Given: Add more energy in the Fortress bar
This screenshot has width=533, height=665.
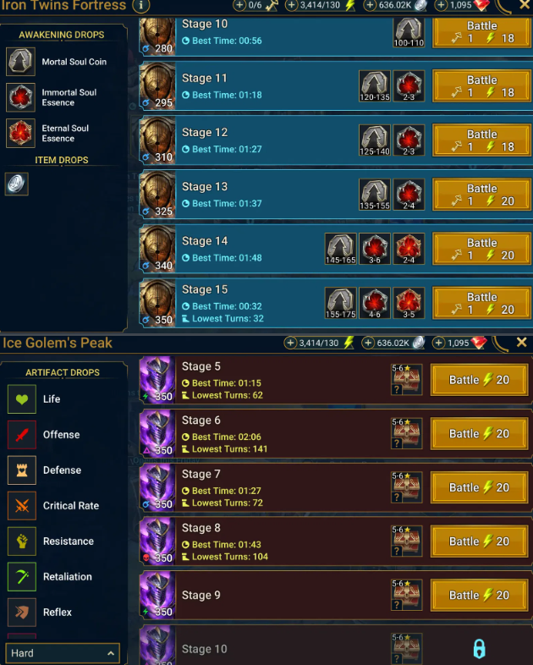Looking at the screenshot, I should coord(291,6).
